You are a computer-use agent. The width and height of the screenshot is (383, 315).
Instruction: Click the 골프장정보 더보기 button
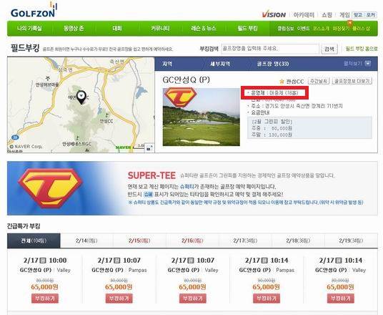tap(352, 81)
